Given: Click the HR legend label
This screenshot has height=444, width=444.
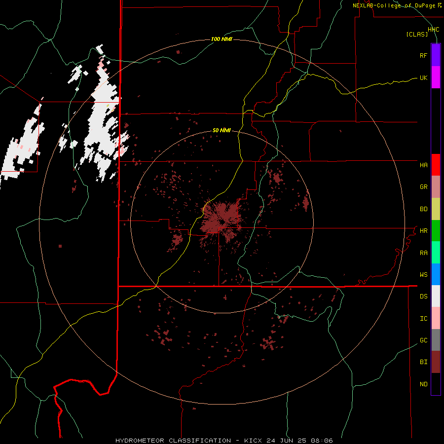Looking at the screenshot, I should pos(423,231).
